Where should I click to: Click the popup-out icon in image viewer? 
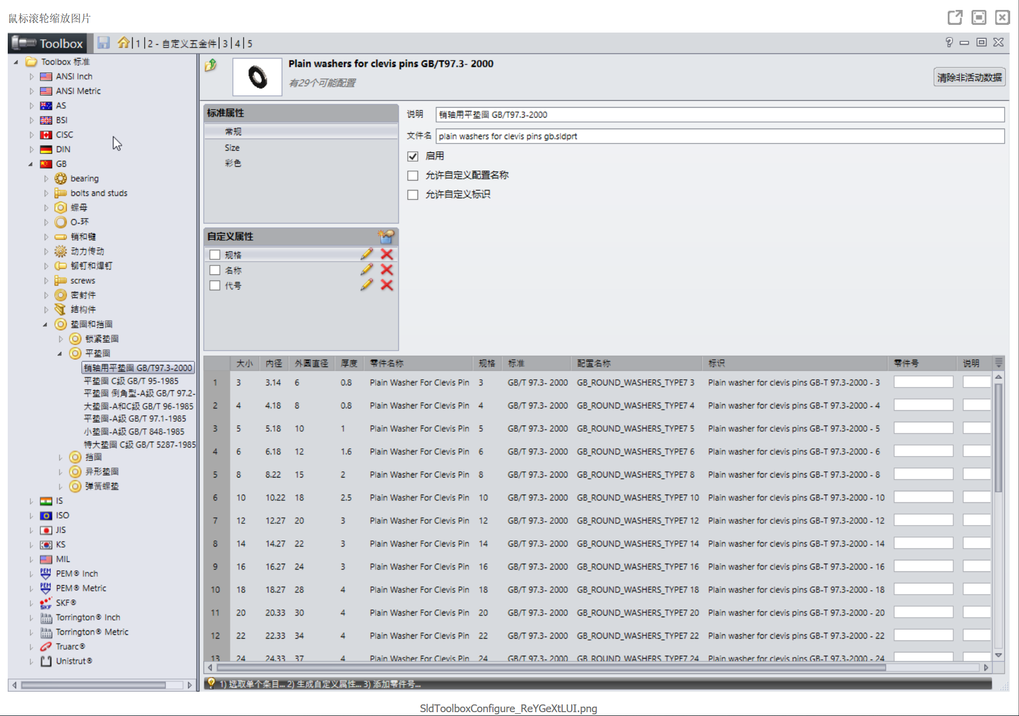(955, 18)
